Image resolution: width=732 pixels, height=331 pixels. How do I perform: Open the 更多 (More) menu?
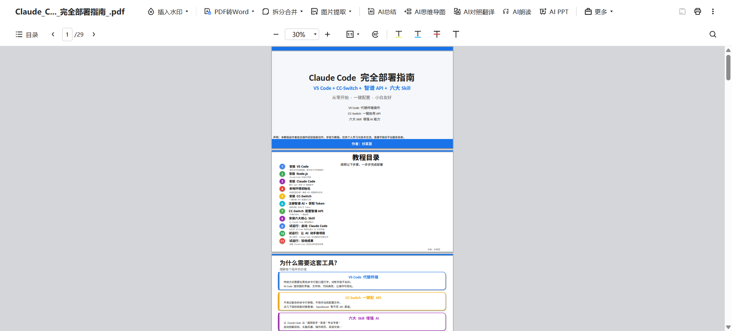[x=599, y=12]
